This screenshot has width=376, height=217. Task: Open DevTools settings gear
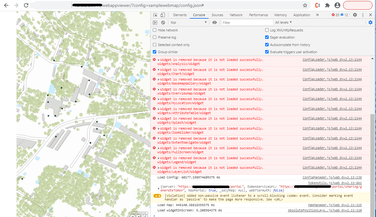(x=355, y=15)
